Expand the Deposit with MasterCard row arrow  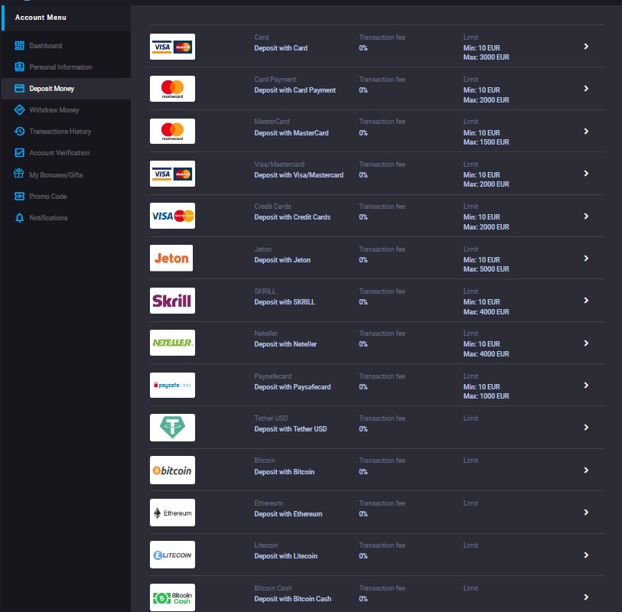tap(586, 132)
